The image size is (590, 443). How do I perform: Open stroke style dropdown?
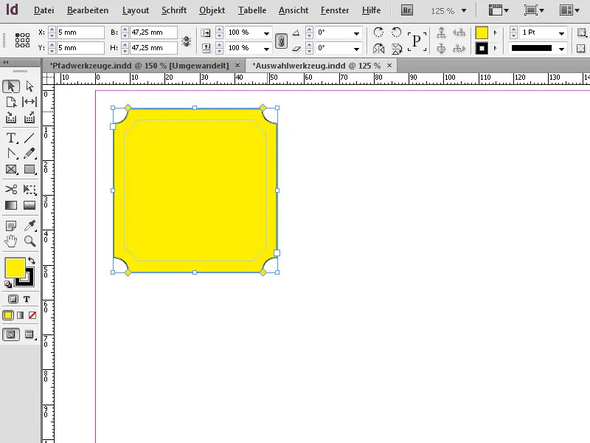click(561, 49)
